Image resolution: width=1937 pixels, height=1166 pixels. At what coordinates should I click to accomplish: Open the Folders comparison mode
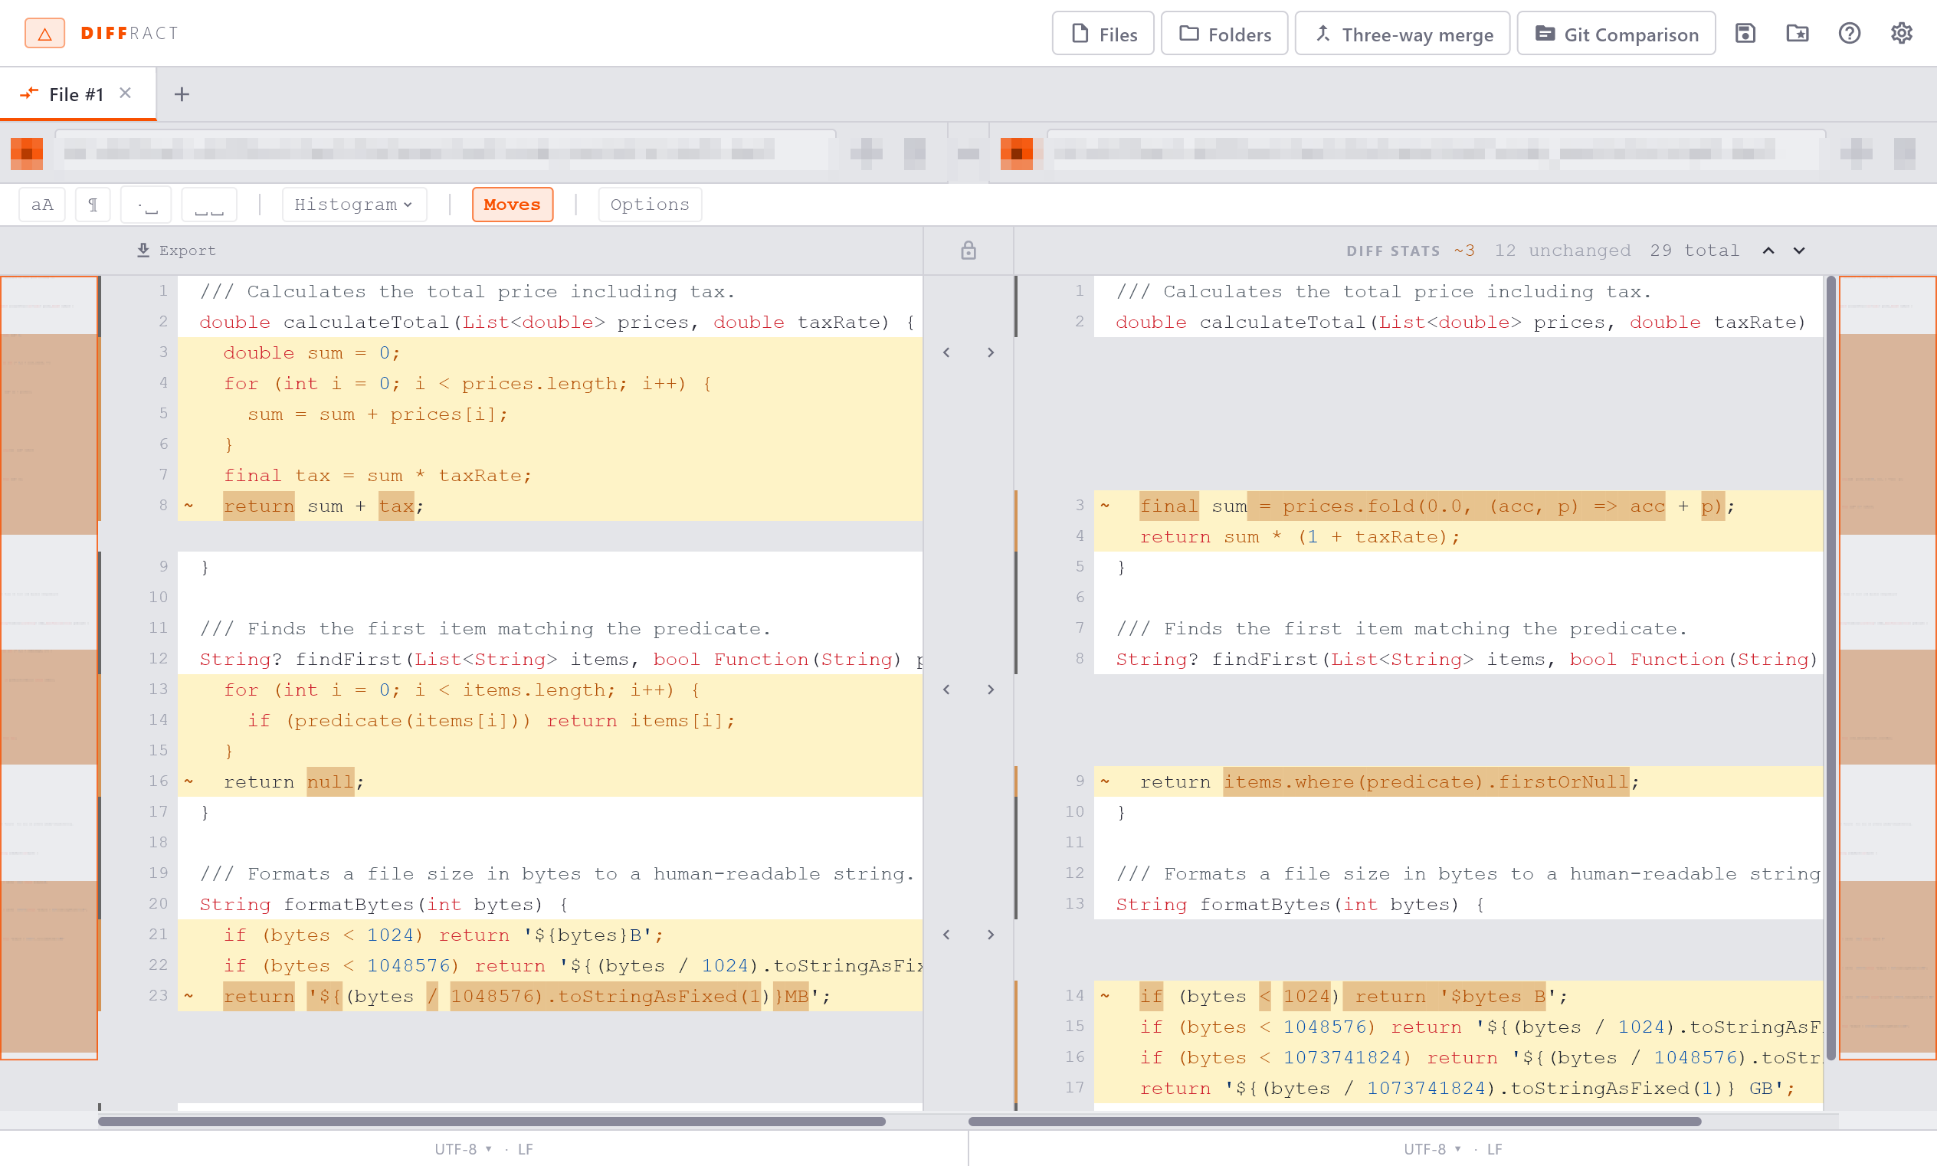coord(1224,34)
